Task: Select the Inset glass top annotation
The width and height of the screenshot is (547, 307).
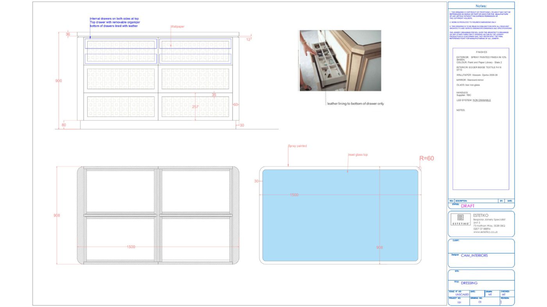Action: point(358,154)
